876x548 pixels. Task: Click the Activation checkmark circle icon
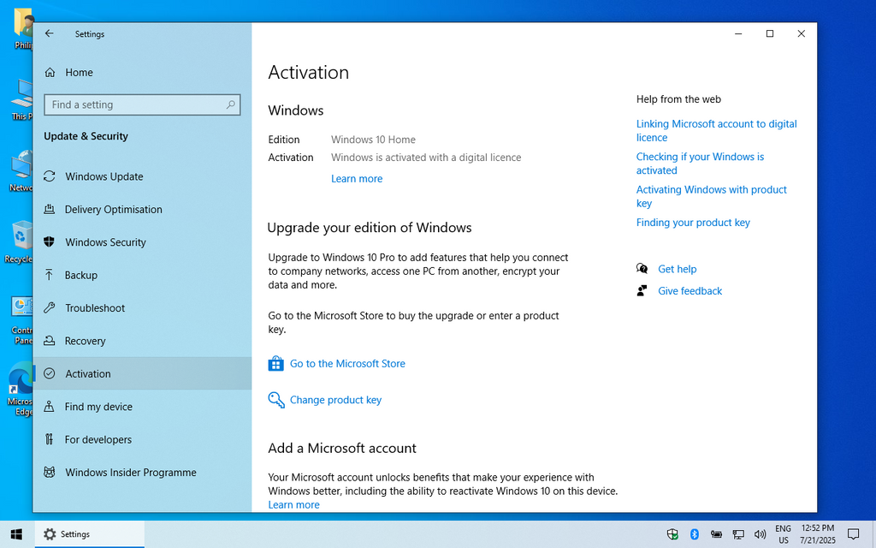49,373
